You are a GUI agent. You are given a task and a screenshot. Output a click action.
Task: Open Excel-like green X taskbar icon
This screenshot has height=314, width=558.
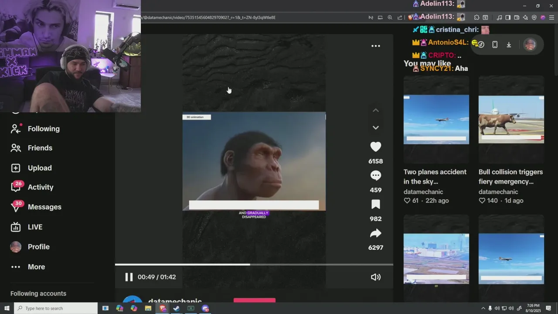(191, 308)
